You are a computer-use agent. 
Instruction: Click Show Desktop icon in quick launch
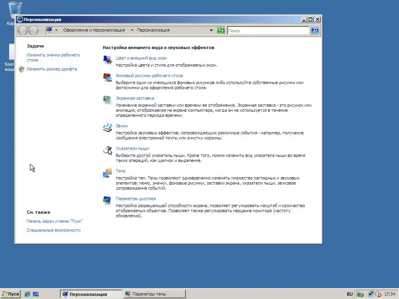pos(36,294)
